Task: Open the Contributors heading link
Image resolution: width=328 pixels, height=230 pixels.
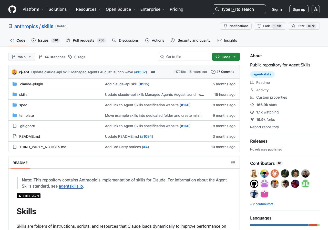Action: coord(266,163)
